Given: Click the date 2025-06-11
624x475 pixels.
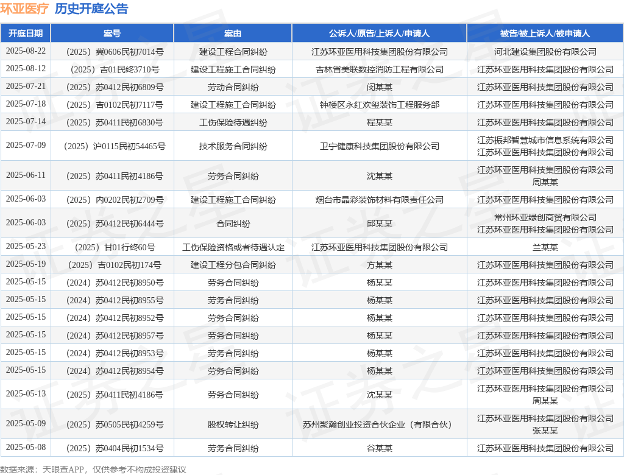Looking at the screenshot, I should click(x=26, y=175).
